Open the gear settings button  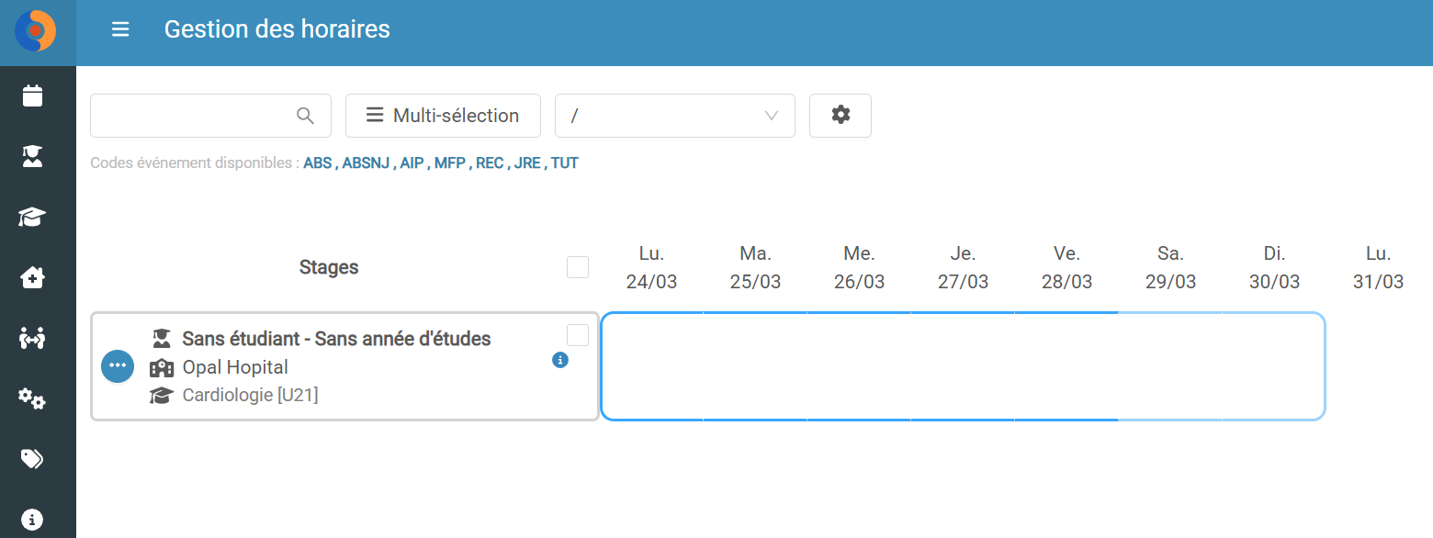point(841,116)
